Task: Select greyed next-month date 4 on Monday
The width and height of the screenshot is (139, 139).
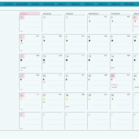Action: pyautogui.click(x=44, y=115)
